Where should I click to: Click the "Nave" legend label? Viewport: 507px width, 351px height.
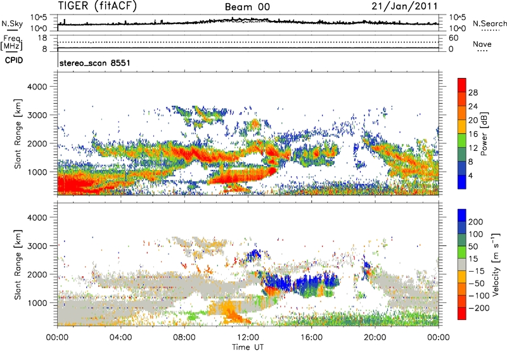coord(482,44)
